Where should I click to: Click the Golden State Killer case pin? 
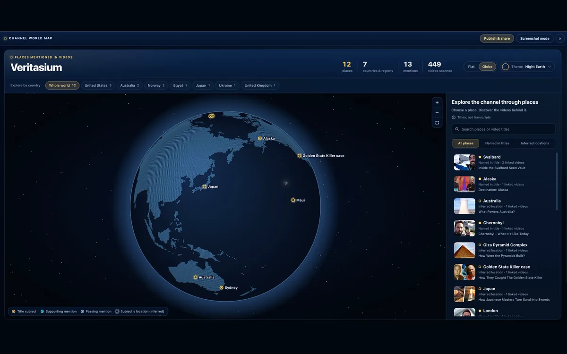[299, 156]
